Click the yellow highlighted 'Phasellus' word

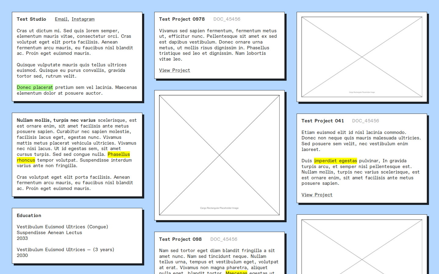(119, 154)
